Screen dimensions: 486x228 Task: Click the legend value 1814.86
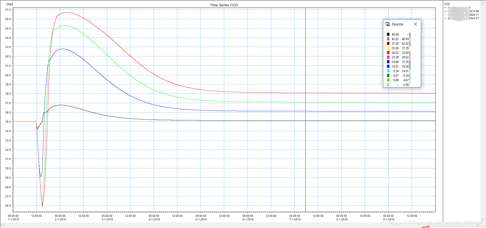pyautogui.click(x=474, y=11)
